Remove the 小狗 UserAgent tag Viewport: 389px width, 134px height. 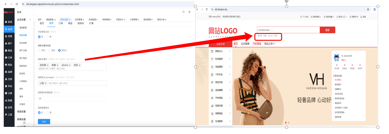[x=46, y=83]
